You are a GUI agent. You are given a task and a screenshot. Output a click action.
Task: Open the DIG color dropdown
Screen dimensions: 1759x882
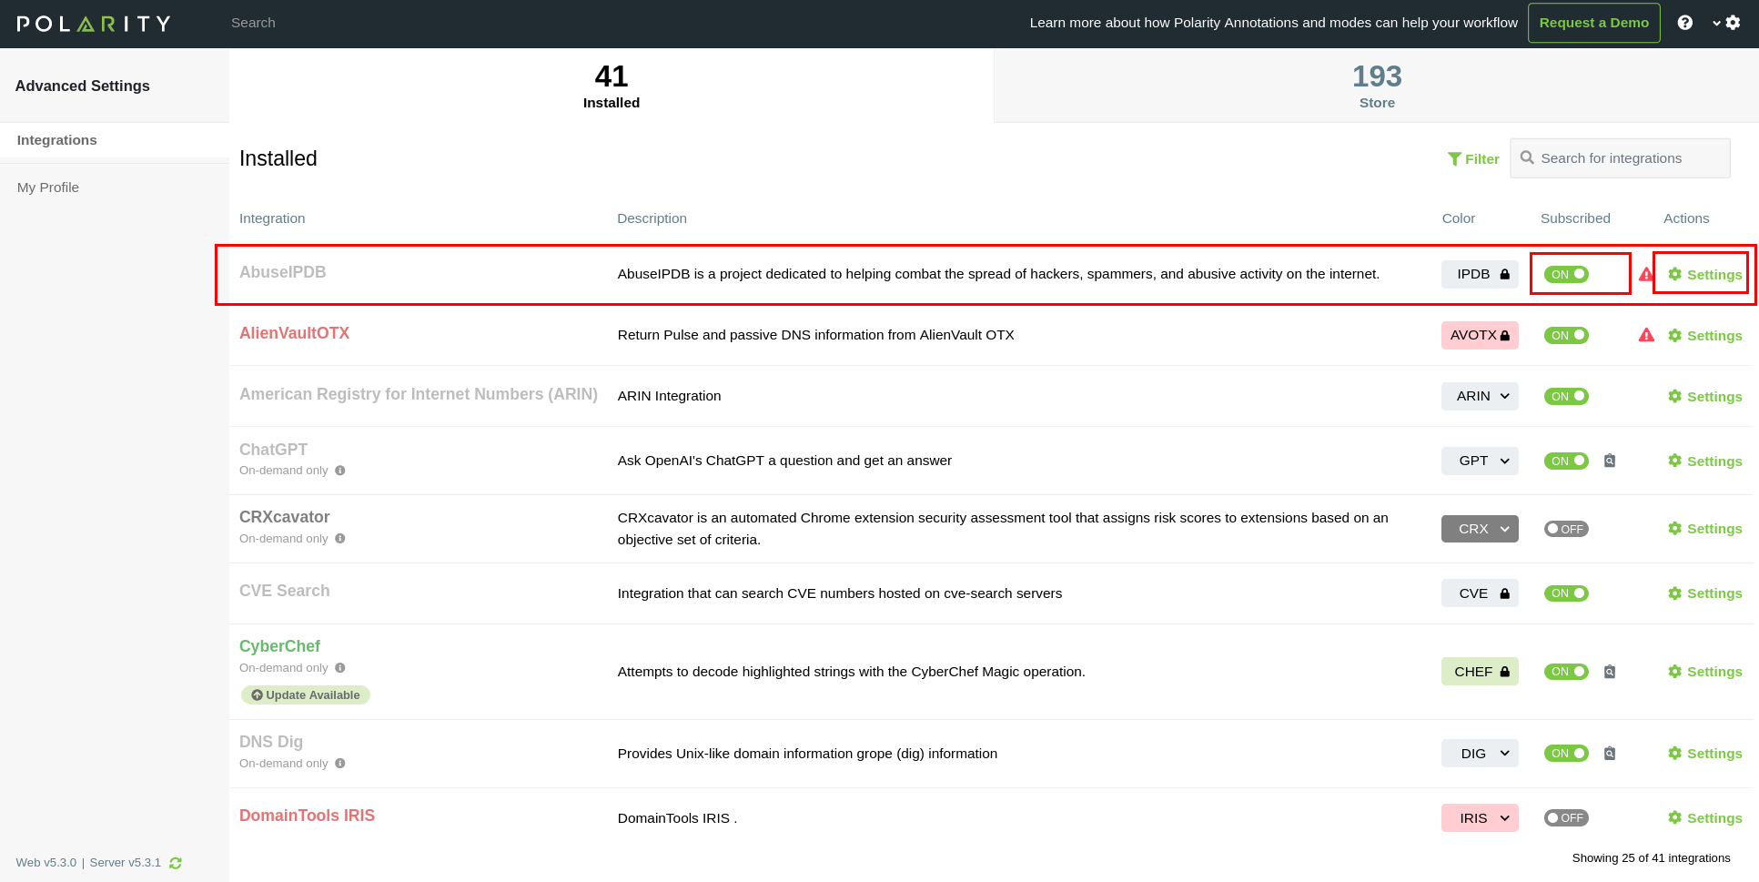point(1480,754)
